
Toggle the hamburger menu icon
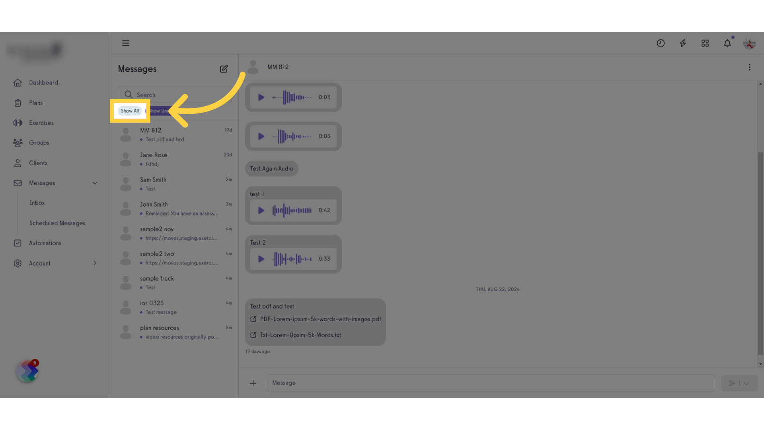click(126, 43)
